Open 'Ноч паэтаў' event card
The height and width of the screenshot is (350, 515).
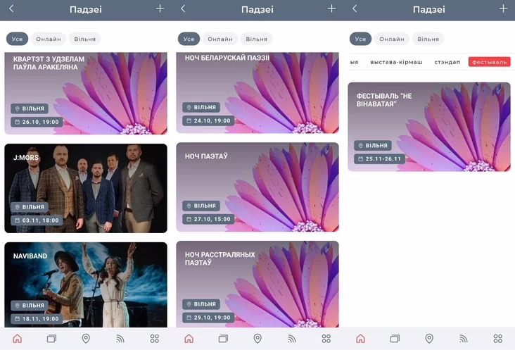pyautogui.click(x=257, y=187)
